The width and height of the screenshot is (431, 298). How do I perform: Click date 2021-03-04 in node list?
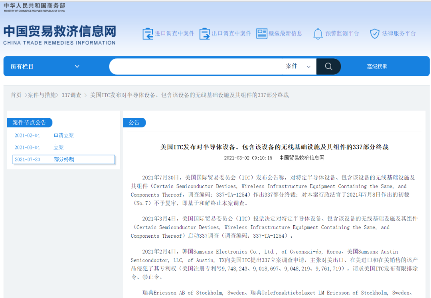click(x=27, y=148)
